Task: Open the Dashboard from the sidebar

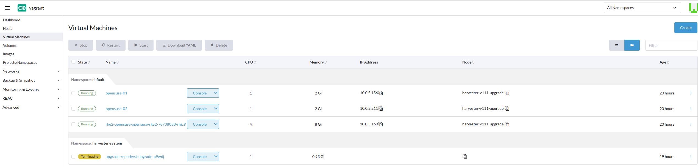Action: [x=12, y=20]
